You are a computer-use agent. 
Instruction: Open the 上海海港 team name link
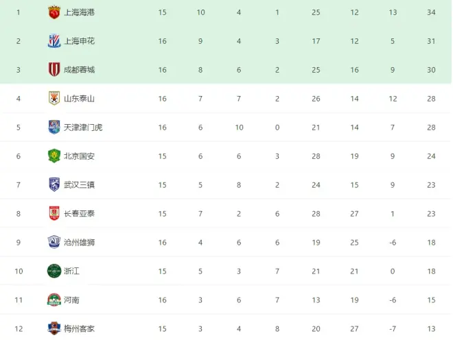pos(79,12)
